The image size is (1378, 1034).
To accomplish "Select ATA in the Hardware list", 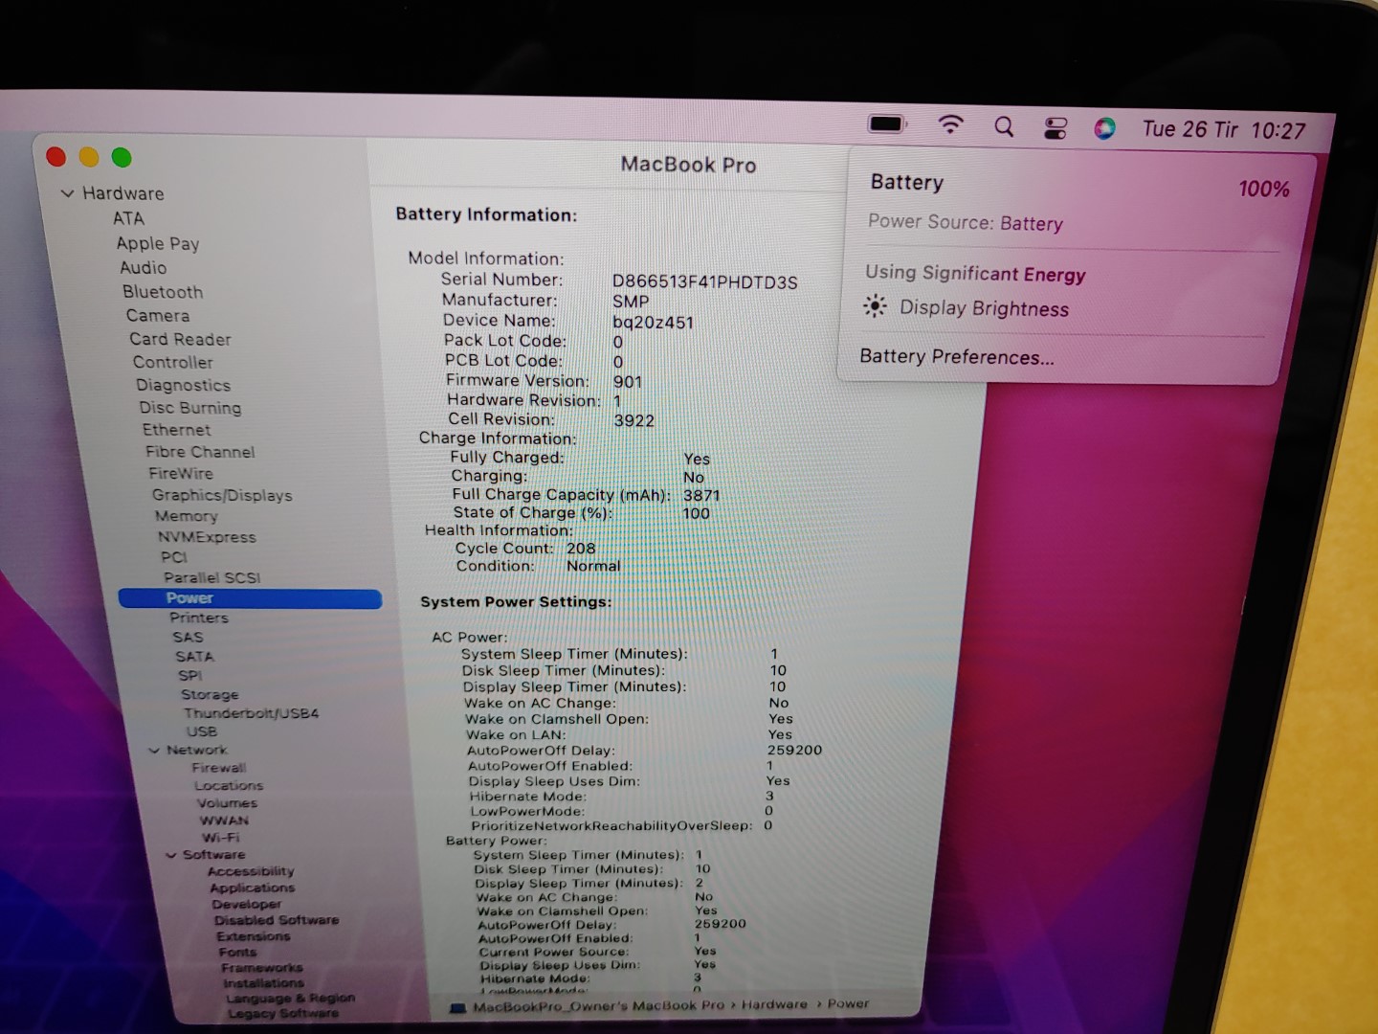I will click(128, 218).
